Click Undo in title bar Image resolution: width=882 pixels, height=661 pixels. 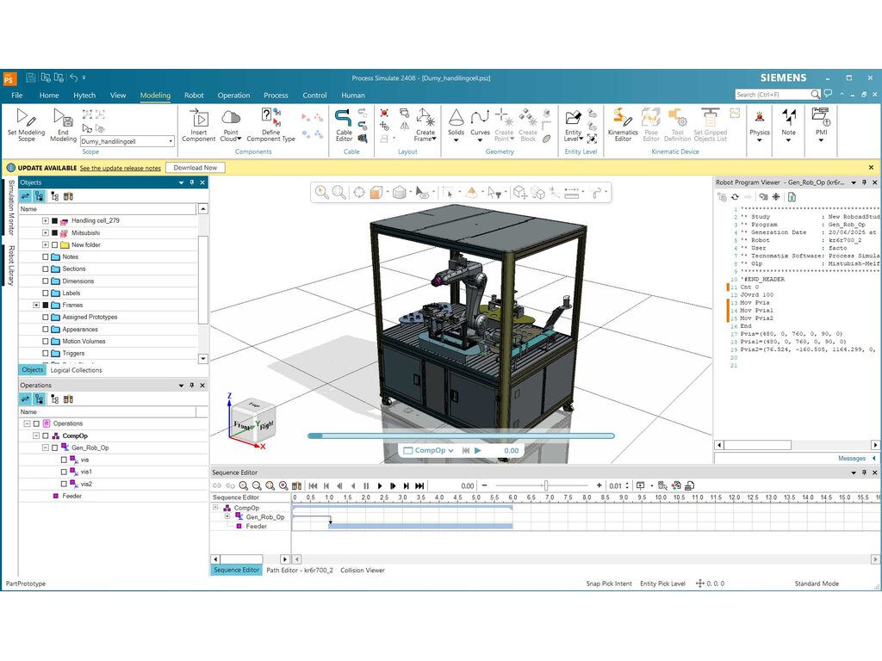tap(73, 77)
